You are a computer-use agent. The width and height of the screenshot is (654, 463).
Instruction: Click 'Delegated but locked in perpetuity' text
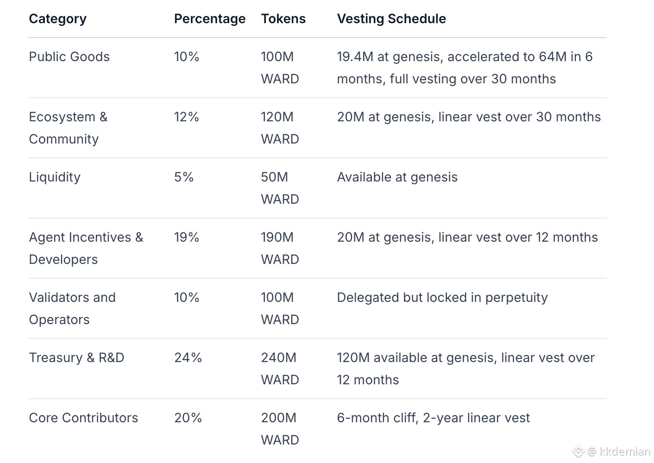pos(442,298)
